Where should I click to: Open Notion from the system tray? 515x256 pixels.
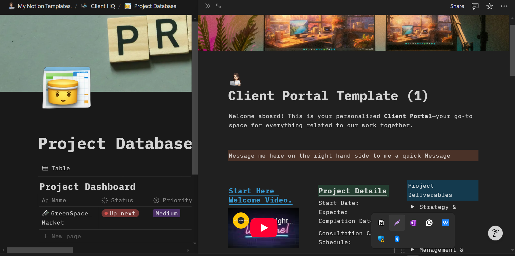point(381,223)
